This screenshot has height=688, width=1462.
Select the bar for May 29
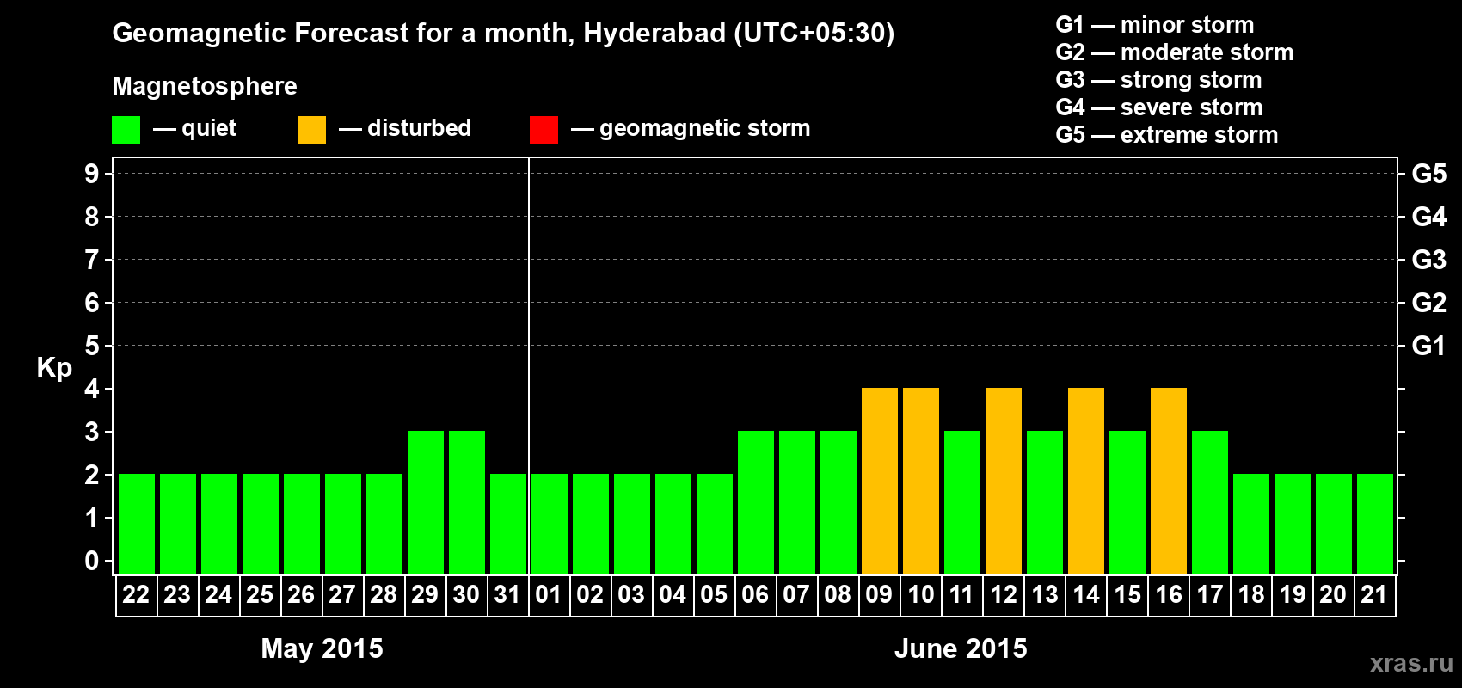coord(426,502)
